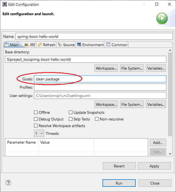The image size is (176, 192).
Task: Open the Refresh tab
Action: point(47,45)
